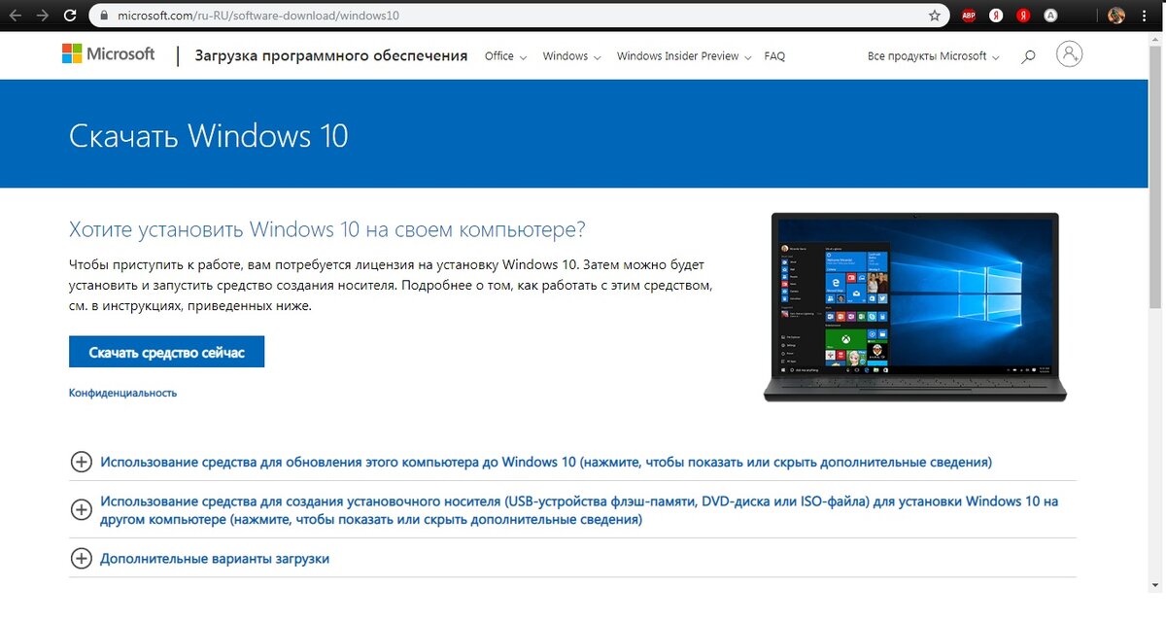Click the browser forward arrow
The image size is (1166, 622).
tap(42, 16)
